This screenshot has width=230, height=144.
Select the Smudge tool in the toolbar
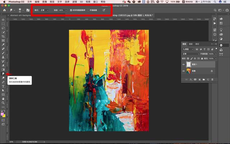[x=3, y=73]
